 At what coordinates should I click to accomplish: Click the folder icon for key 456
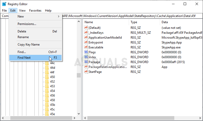click(x=47, y=96)
